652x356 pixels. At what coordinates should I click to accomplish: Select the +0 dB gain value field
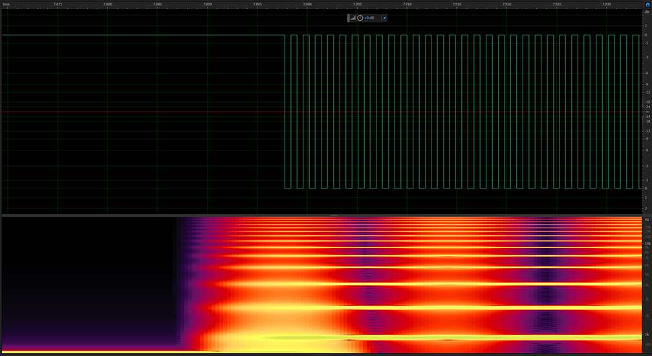point(369,17)
